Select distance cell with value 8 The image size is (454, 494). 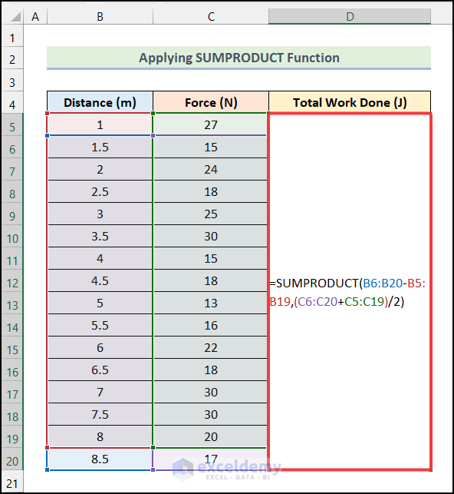point(100,436)
